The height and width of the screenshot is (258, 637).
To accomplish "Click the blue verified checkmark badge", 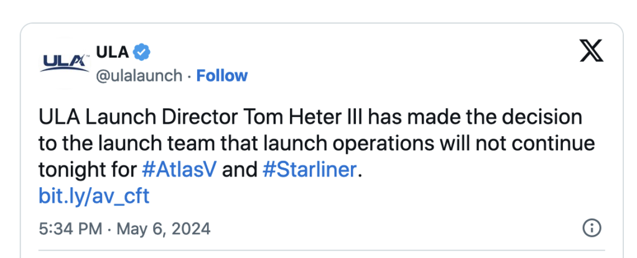I will [142, 52].
